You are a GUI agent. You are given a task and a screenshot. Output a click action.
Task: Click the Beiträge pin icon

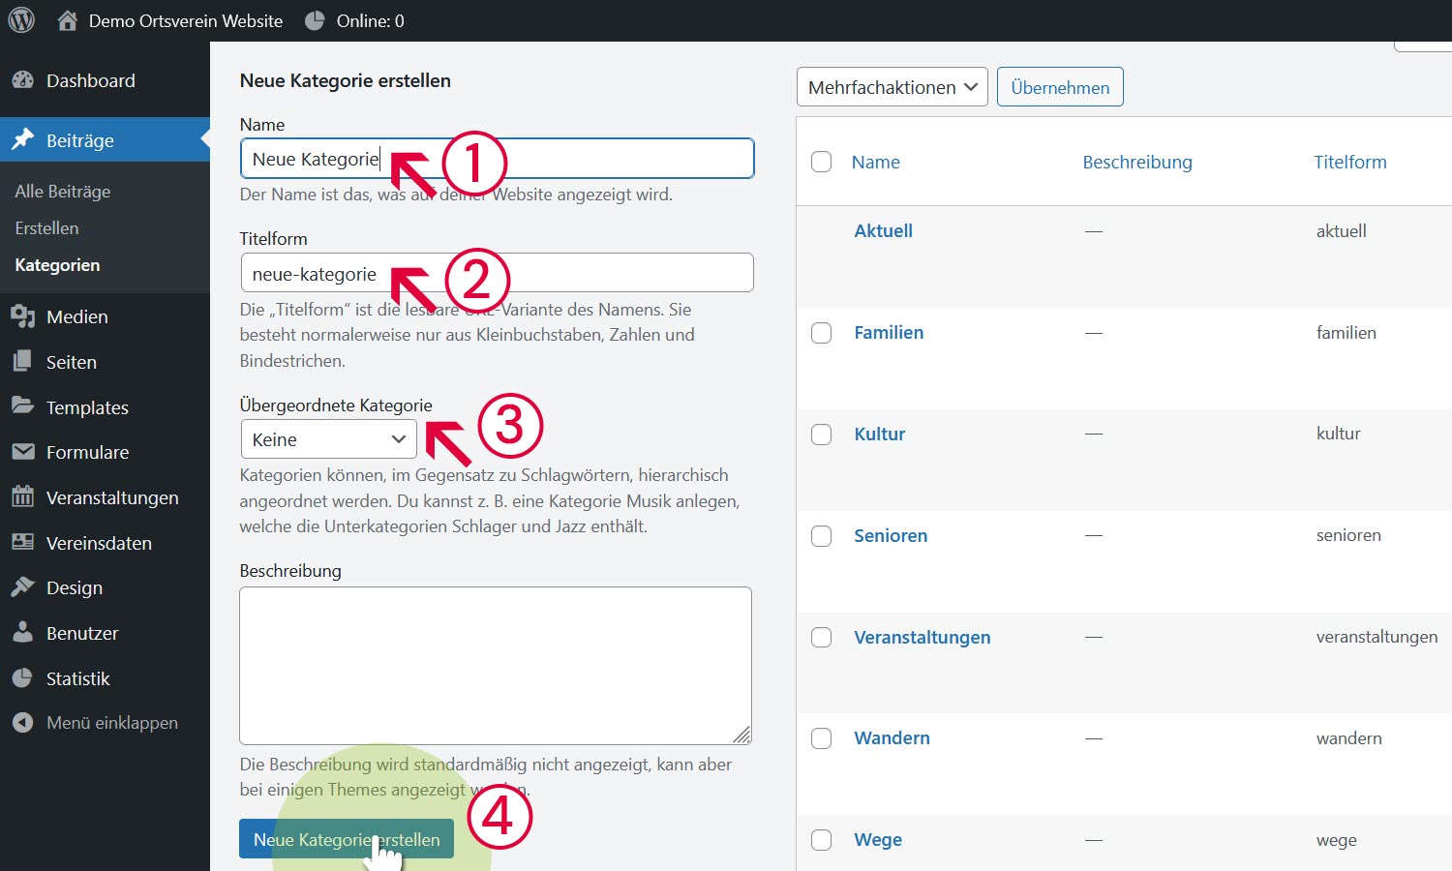(x=23, y=140)
